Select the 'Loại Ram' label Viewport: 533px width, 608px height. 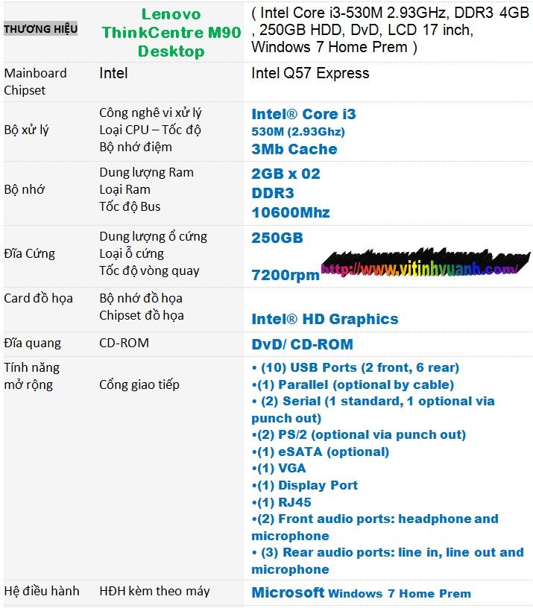coord(124,189)
